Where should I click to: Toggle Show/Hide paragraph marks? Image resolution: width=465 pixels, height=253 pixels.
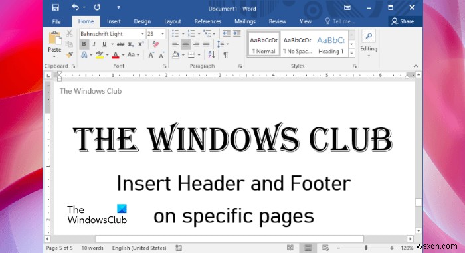(226, 55)
